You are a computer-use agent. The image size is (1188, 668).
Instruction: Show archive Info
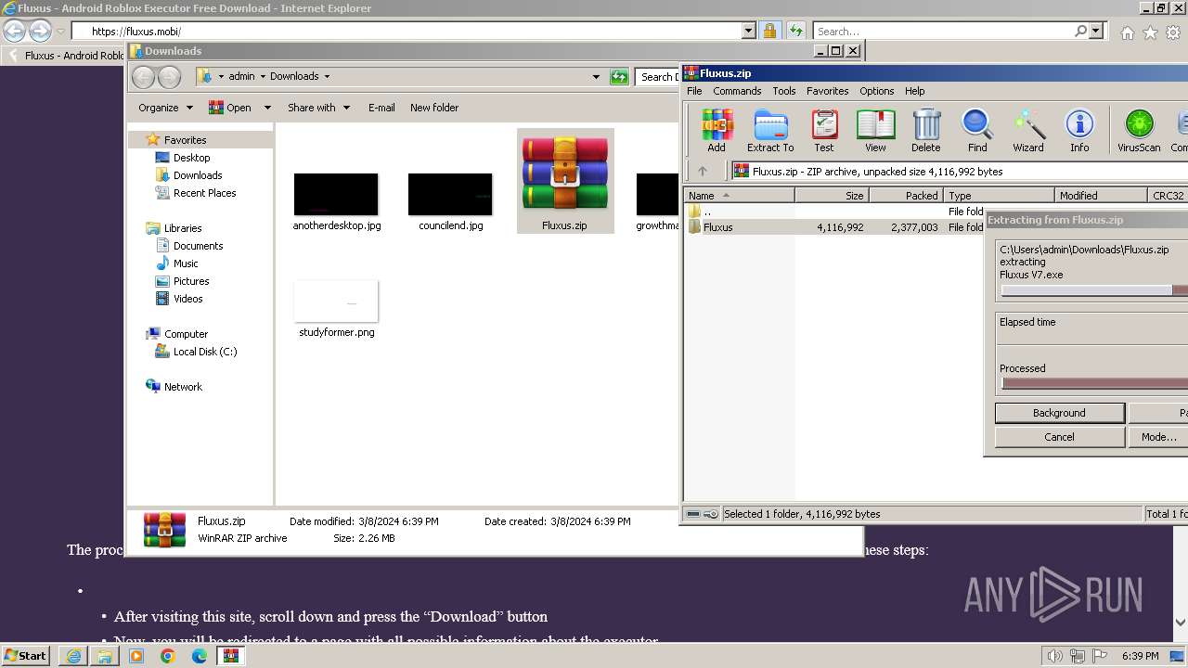1079,130
